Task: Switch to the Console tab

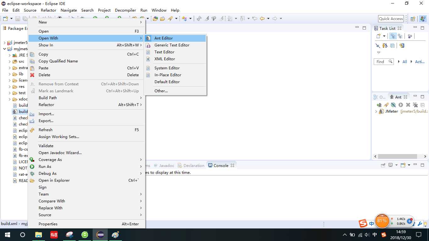Action: [x=221, y=165]
